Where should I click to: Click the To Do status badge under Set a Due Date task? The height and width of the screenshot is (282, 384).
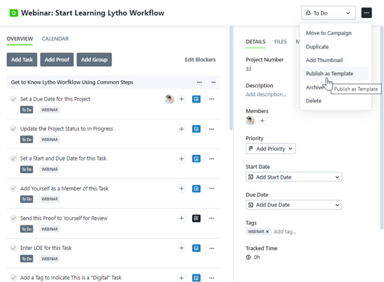[x=27, y=110]
